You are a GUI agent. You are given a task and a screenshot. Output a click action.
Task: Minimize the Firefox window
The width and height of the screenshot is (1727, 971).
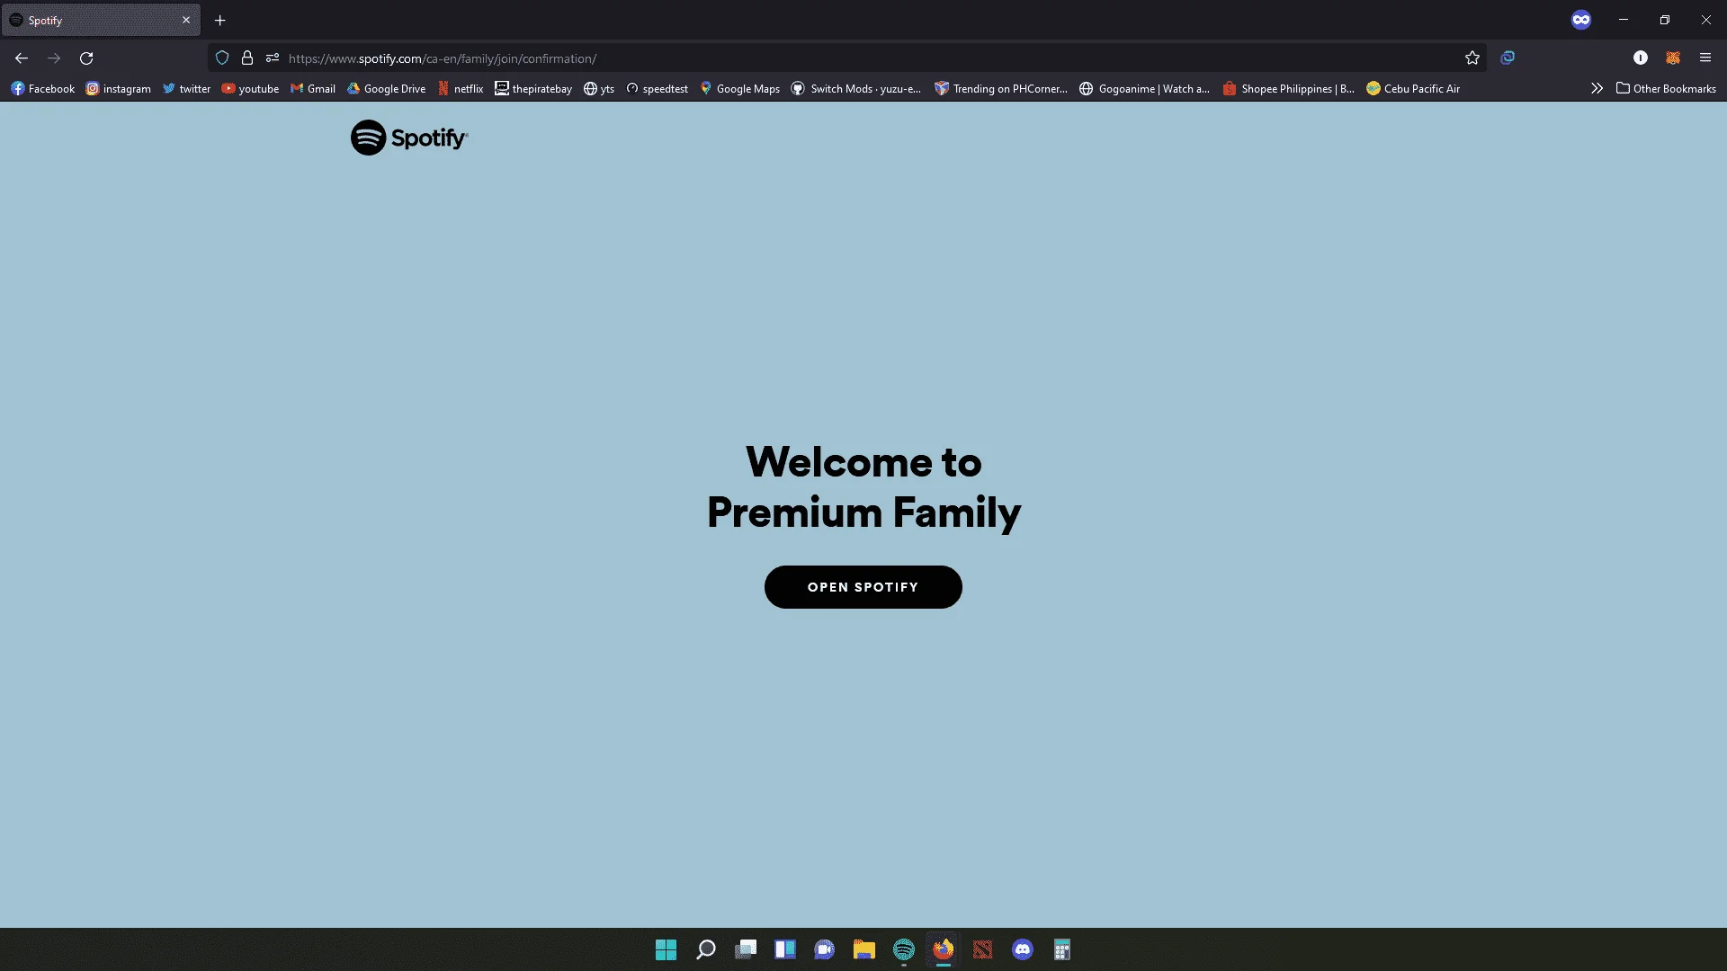pos(1624,20)
